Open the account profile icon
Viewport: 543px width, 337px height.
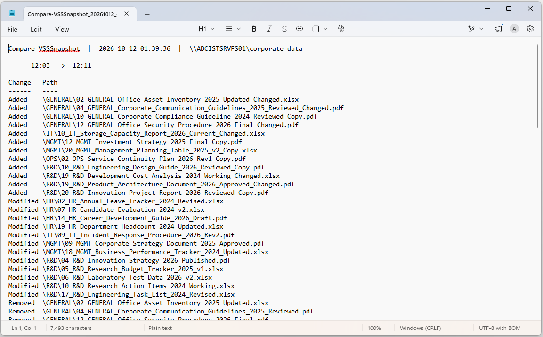514,29
